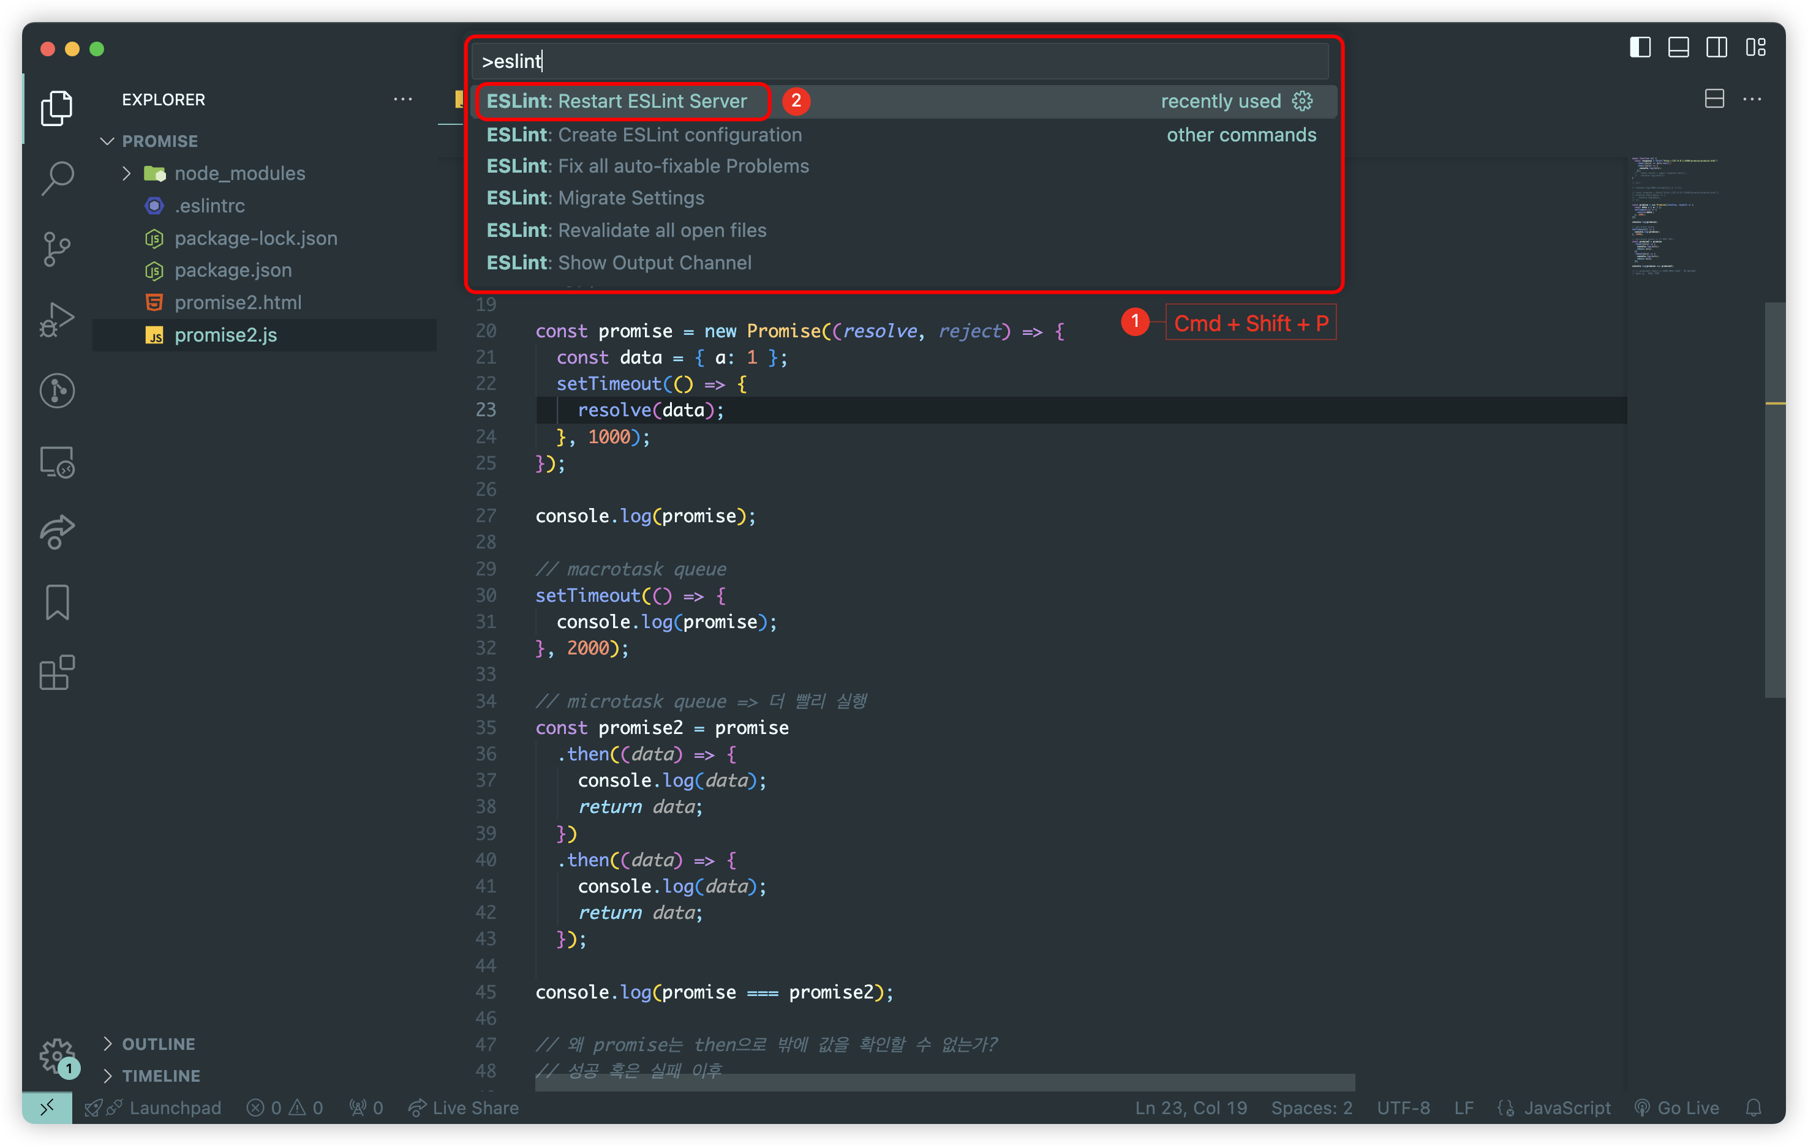Open .eslintrc in the explorer
The width and height of the screenshot is (1808, 1146).
(x=265, y=206)
